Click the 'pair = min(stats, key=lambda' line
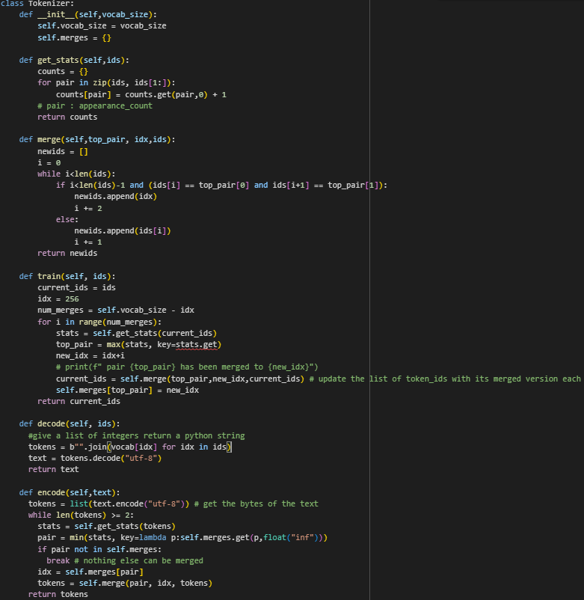This screenshot has width=584, height=600. click(x=182, y=538)
